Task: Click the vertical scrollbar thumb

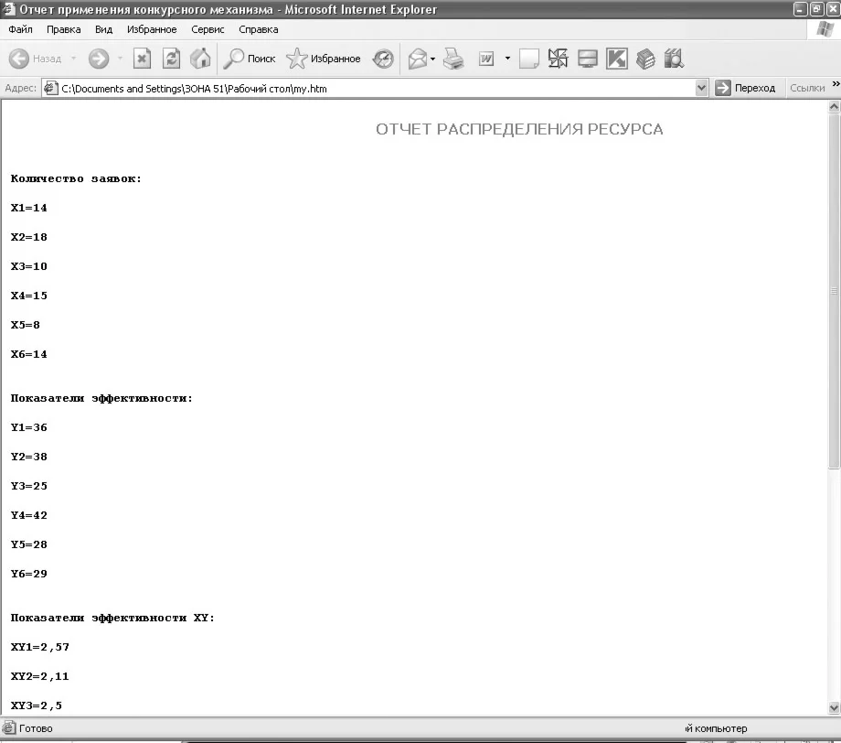Action: coord(834,291)
